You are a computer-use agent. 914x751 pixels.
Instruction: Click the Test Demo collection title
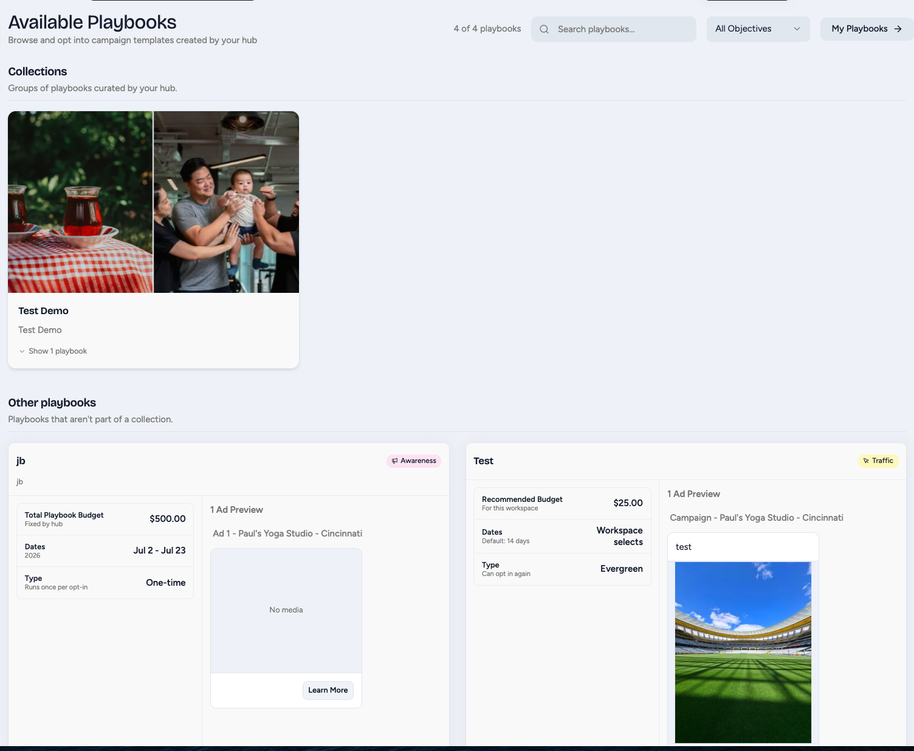[43, 310]
